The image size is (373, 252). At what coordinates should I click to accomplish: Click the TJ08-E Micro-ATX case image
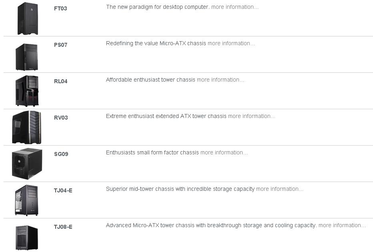coord(26,238)
